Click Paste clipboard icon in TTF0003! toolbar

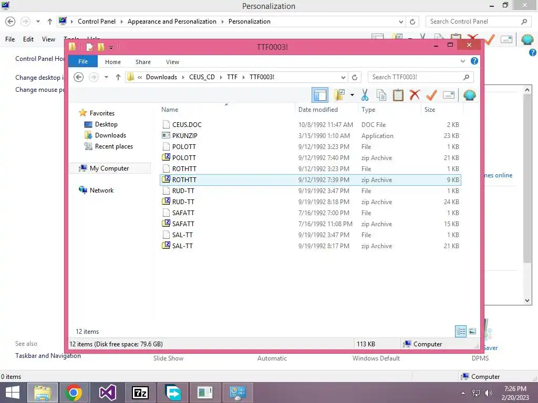pyautogui.click(x=398, y=95)
